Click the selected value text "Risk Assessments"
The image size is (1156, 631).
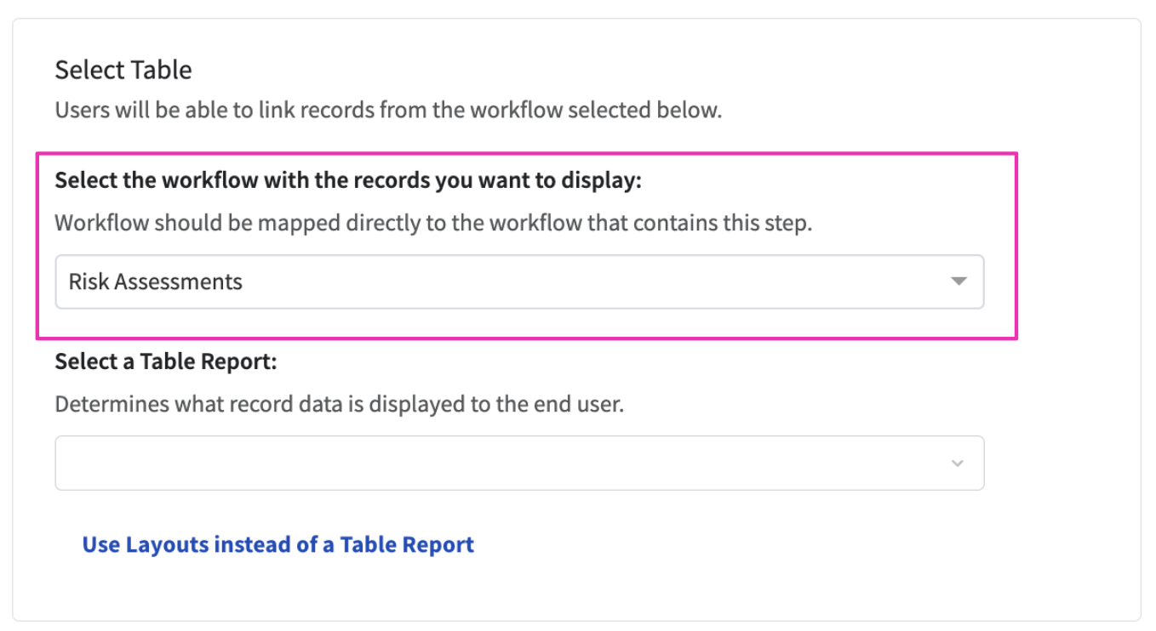[156, 281]
